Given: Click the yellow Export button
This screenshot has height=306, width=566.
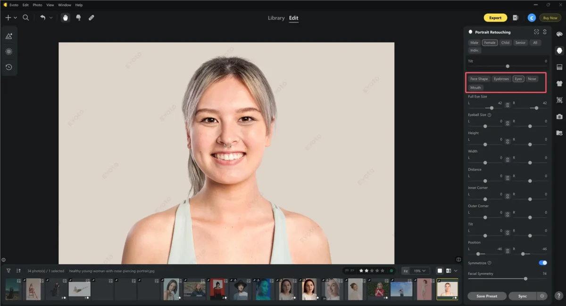Looking at the screenshot, I should (495, 18).
